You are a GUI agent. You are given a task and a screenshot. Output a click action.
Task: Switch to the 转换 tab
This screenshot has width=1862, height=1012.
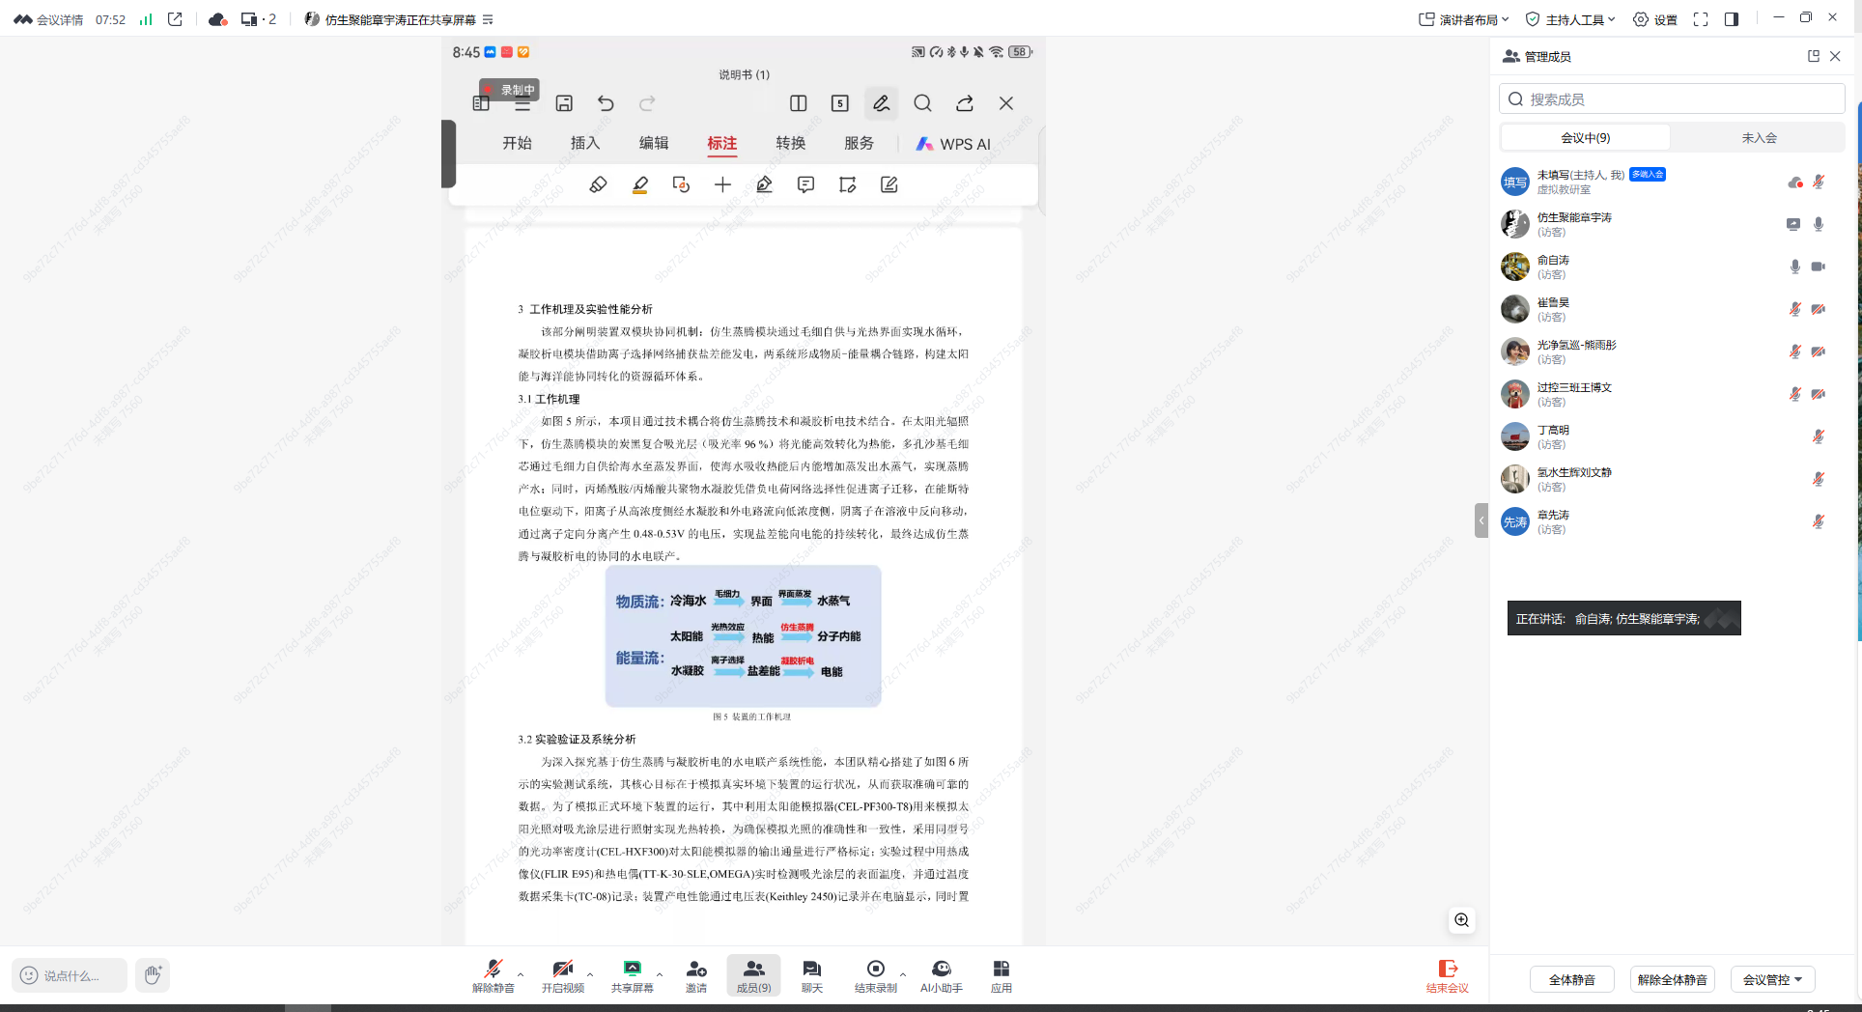pos(790,143)
